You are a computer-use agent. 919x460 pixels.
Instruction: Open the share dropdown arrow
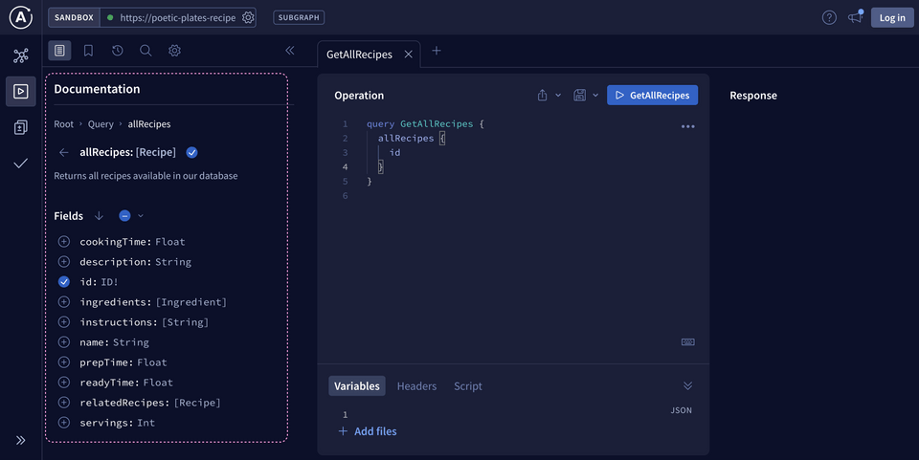[x=558, y=96]
